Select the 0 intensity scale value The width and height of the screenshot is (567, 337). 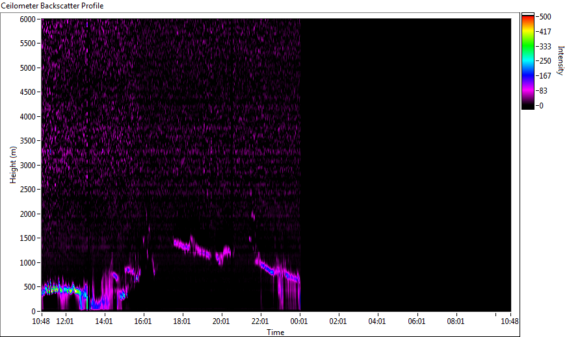coord(542,105)
